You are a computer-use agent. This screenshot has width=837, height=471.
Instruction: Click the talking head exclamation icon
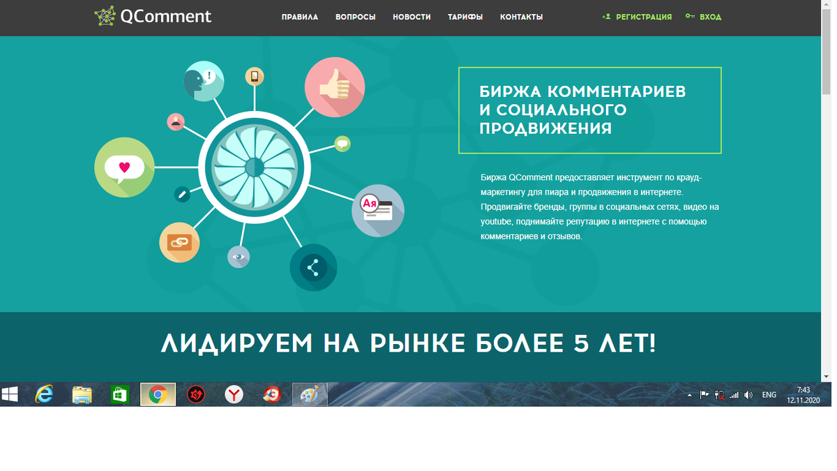coord(204,82)
